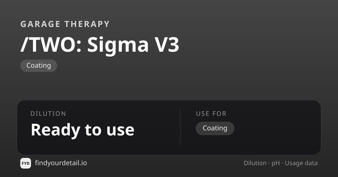Click the /TWO: part of the title
Image resolution: width=338 pixels, height=177 pixels.
[51, 45]
